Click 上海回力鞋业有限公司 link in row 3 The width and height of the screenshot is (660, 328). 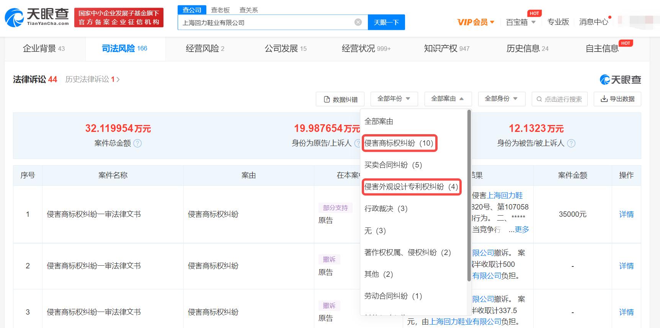click(x=466, y=322)
